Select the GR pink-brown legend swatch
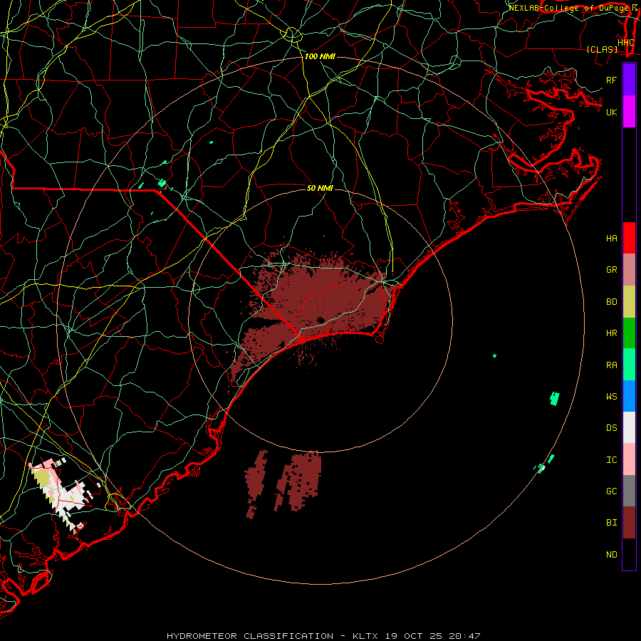 point(629,269)
